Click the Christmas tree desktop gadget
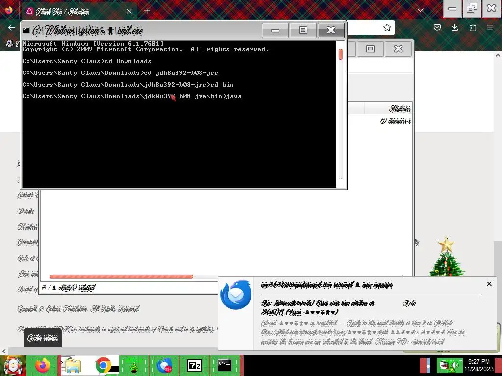 (x=447, y=258)
